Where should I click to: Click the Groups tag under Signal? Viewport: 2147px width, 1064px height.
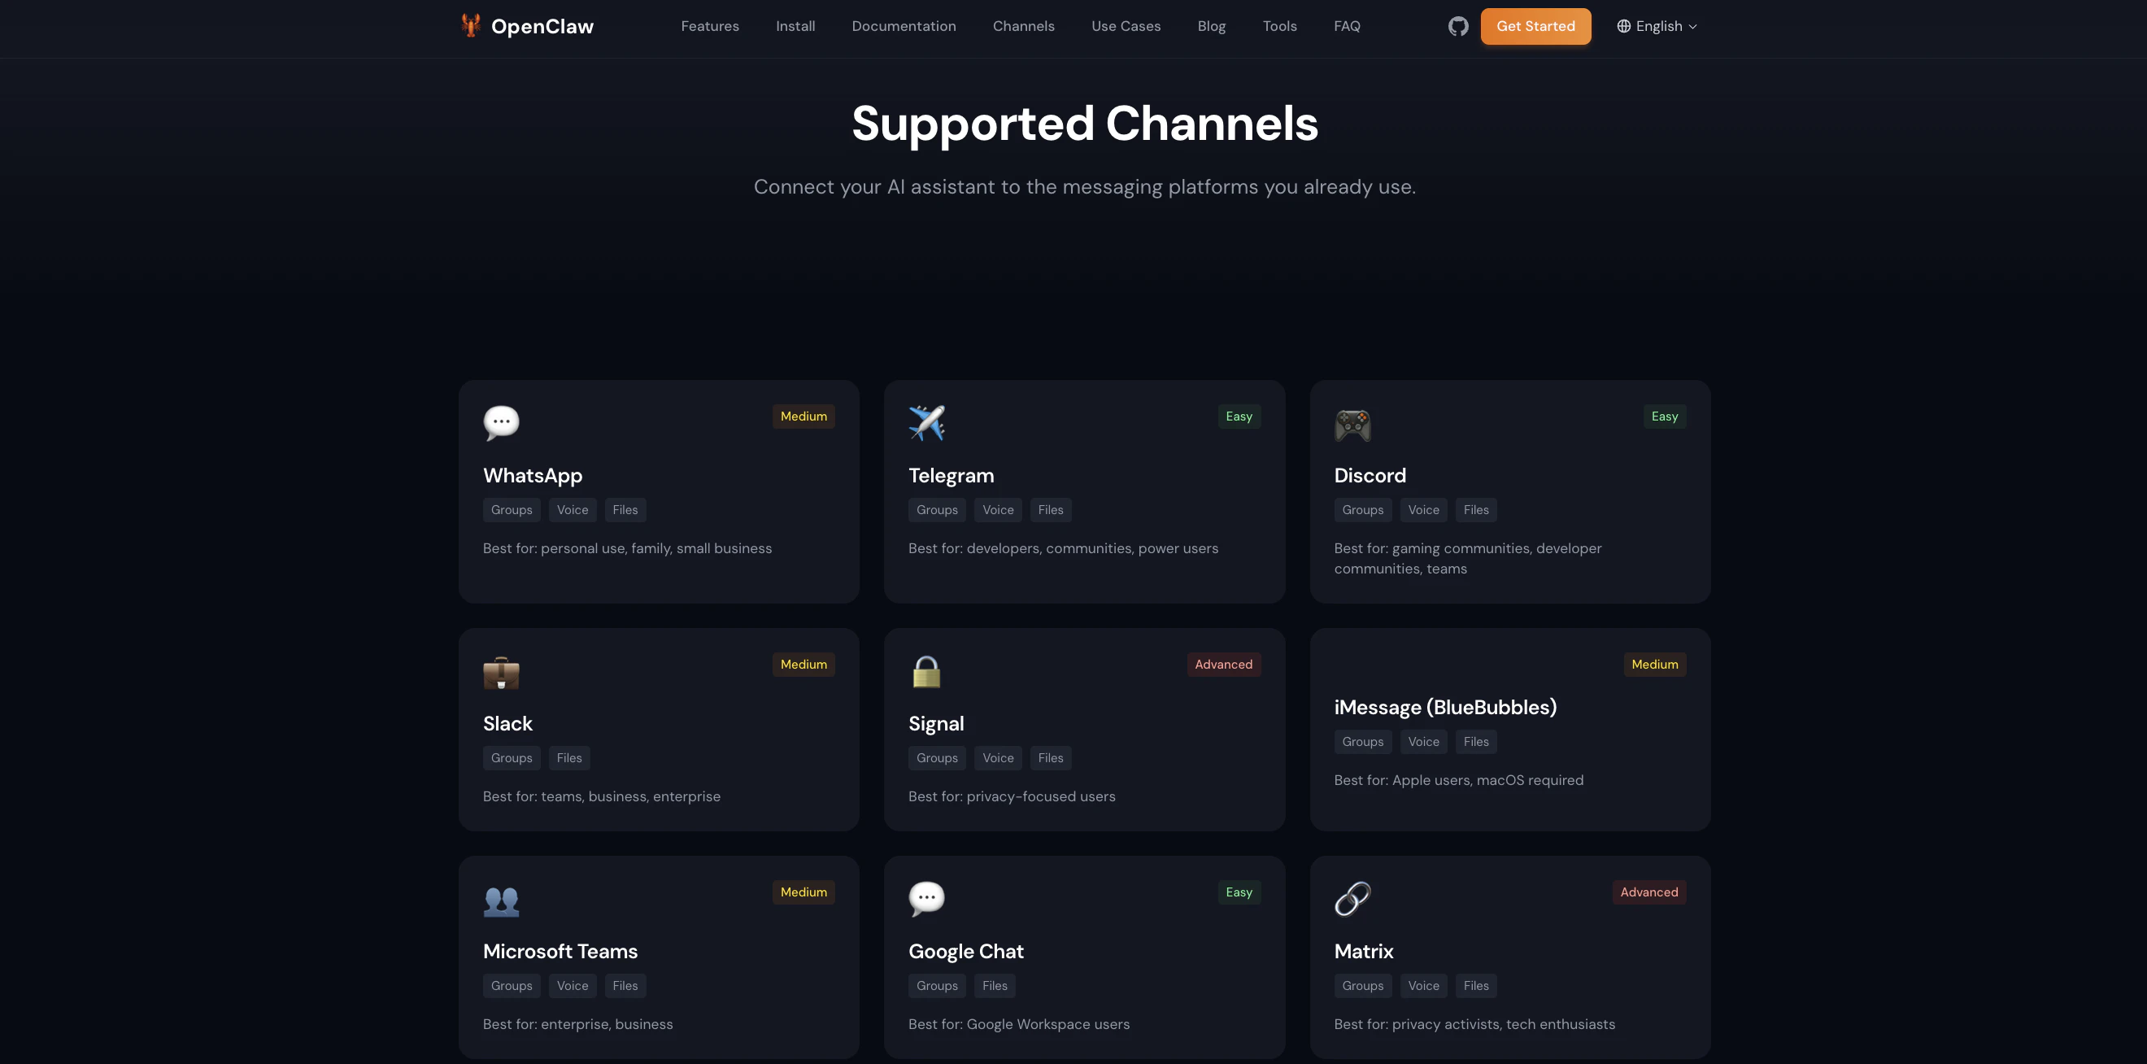pyautogui.click(x=937, y=759)
